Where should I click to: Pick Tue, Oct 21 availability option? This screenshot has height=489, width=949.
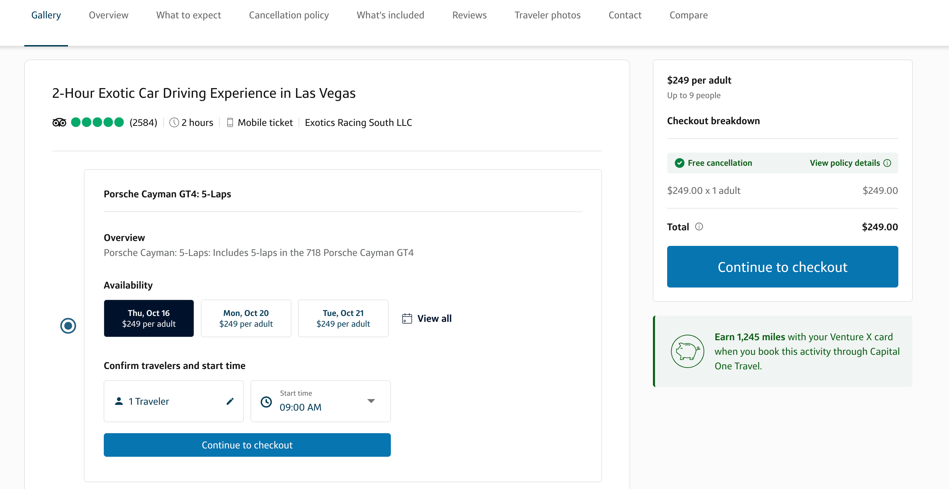coord(343,318)
